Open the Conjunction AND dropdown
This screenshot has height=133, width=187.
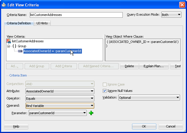coord(60,84)
